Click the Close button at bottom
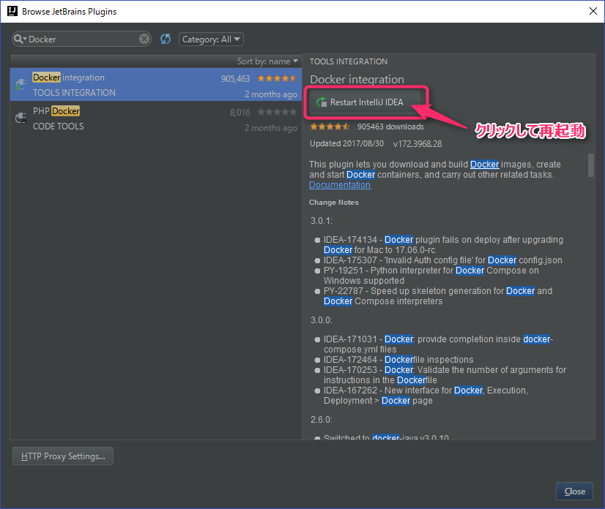The width and height of the screenshot is (605, 509). (574, 491)
